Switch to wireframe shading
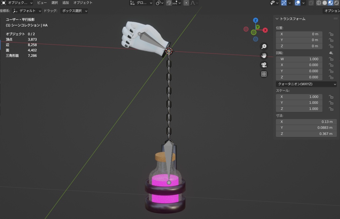The width and height of the screenshot is (340, 219). [x=319, y=3]
